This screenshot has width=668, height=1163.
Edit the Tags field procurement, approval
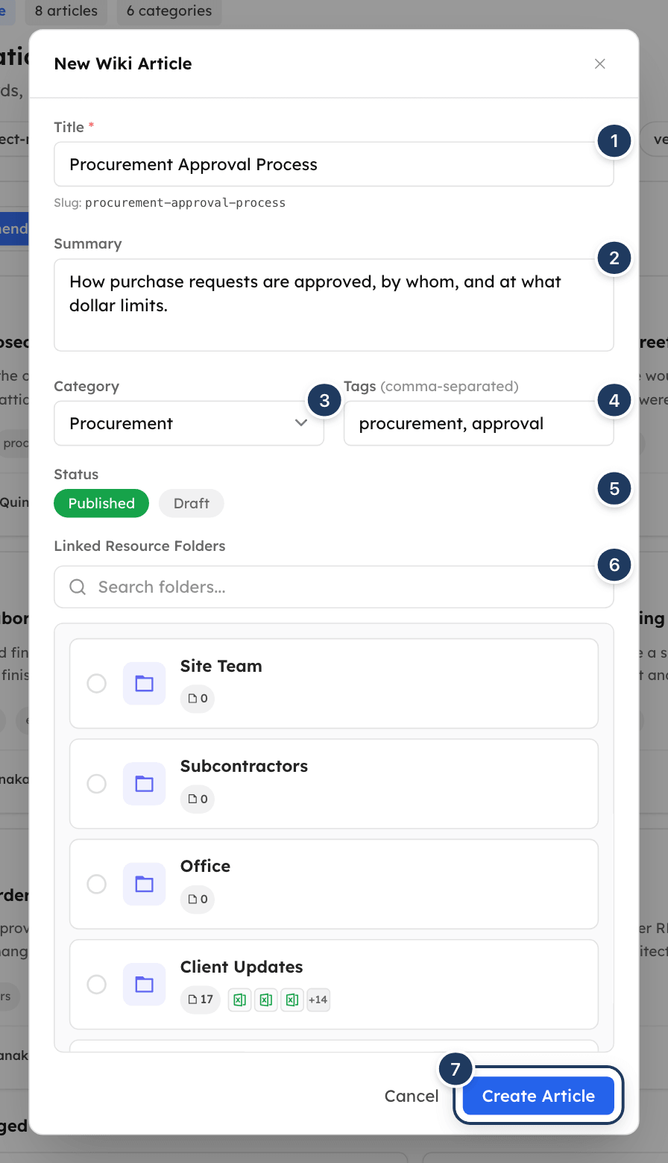[x=478, y=423]
